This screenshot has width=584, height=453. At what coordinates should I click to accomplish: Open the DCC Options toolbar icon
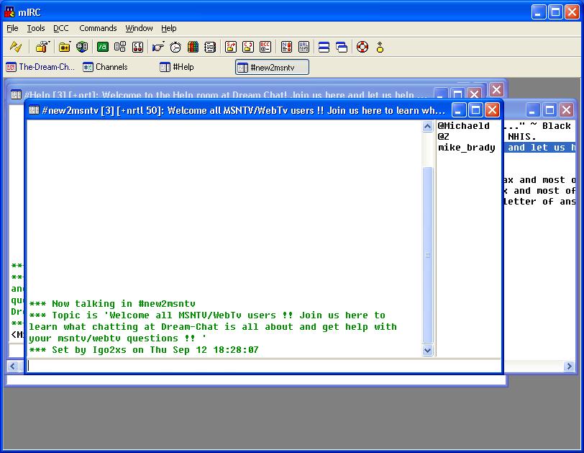coord(265,47)
